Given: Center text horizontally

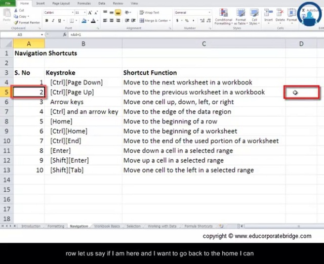Looking at the screenshot, I should [x=111, y=20].
